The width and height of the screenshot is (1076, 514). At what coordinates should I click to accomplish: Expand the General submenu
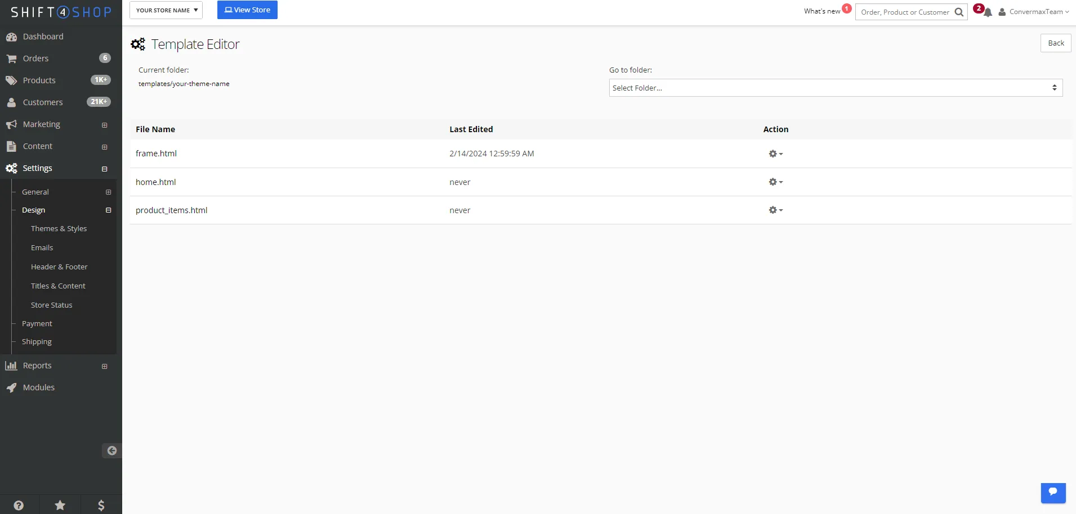point(108,192)
